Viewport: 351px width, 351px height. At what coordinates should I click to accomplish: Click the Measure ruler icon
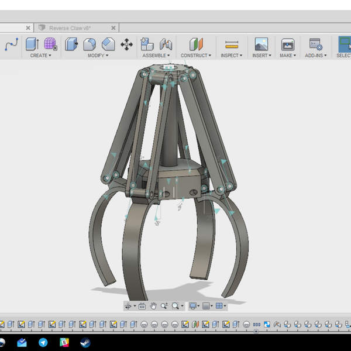coord(232,44)
